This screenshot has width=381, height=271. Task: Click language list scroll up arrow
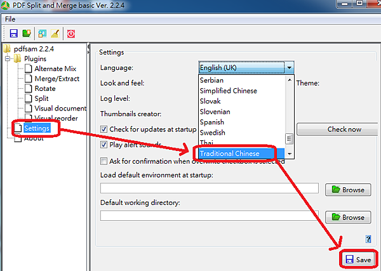click(x=290, y=79)
